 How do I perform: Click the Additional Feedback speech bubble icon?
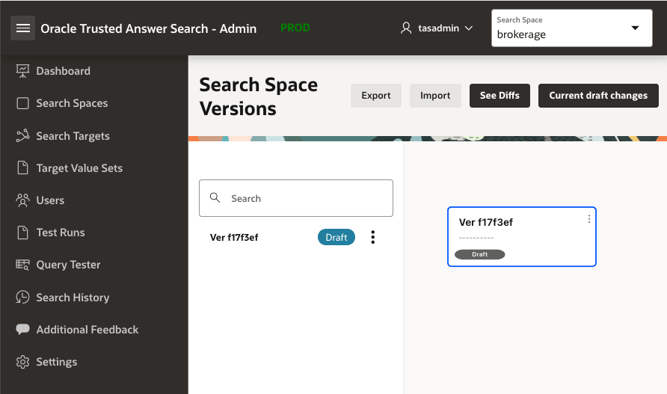(22, 329)
